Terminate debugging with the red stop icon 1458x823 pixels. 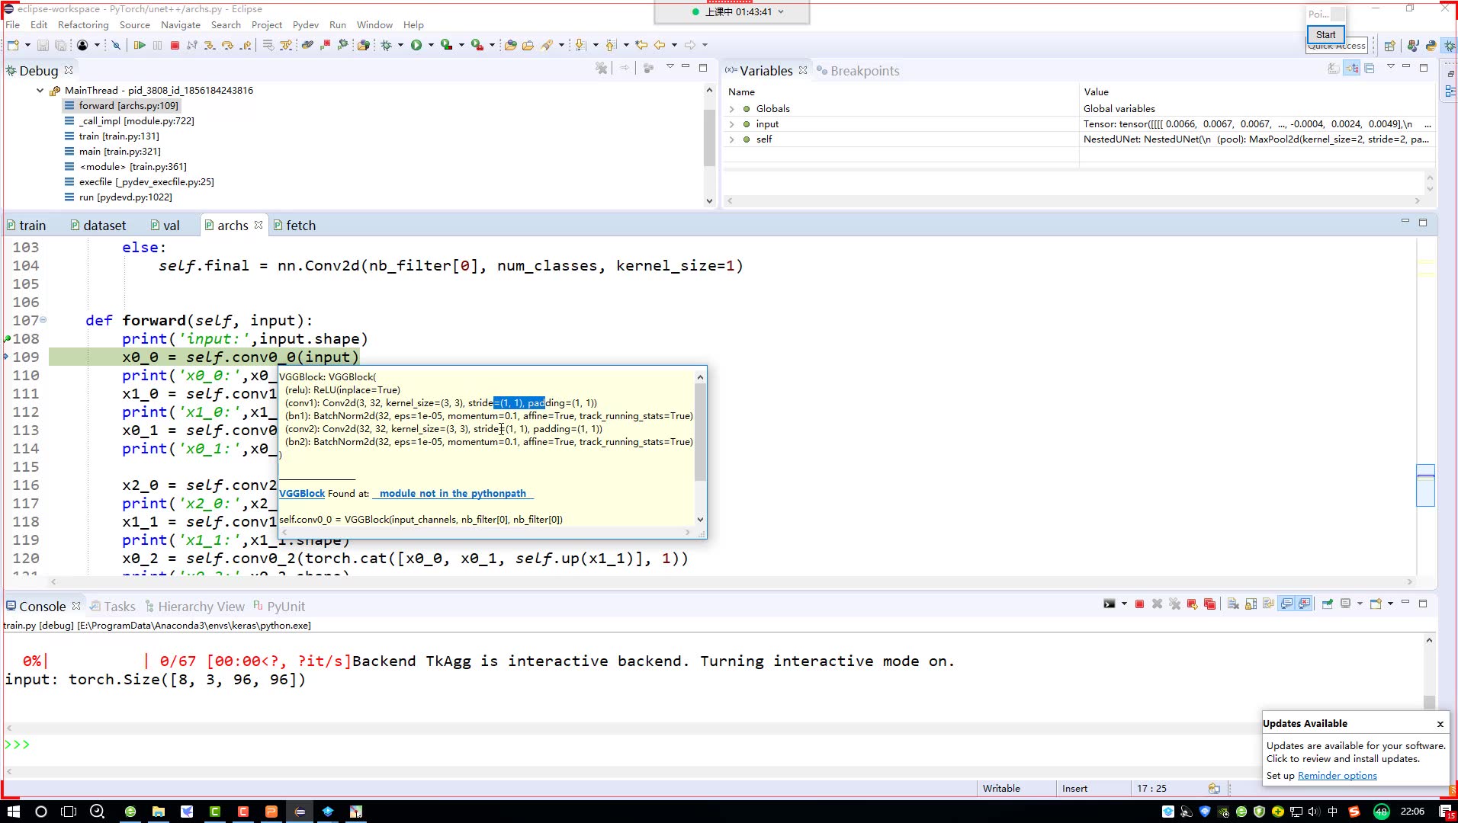(175, 46)
